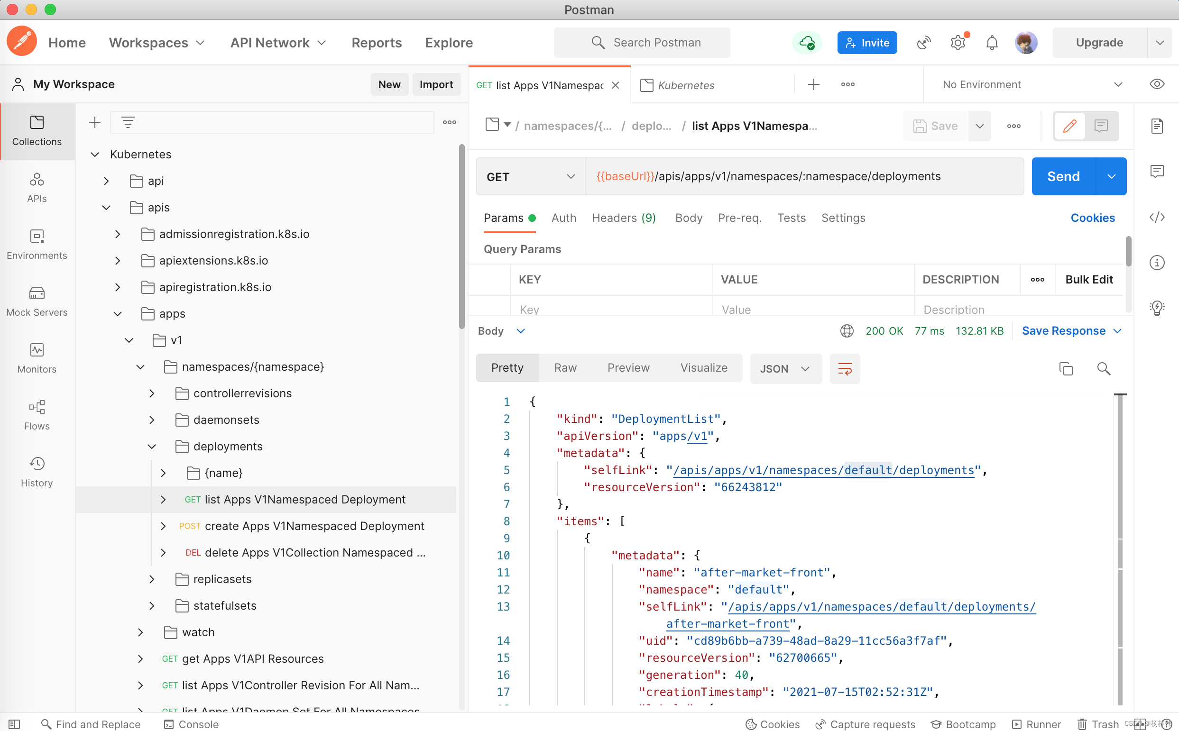The image size is (1179, 731).
Task: Open the comments icon in right sidebar
Action: [1156, 171]
